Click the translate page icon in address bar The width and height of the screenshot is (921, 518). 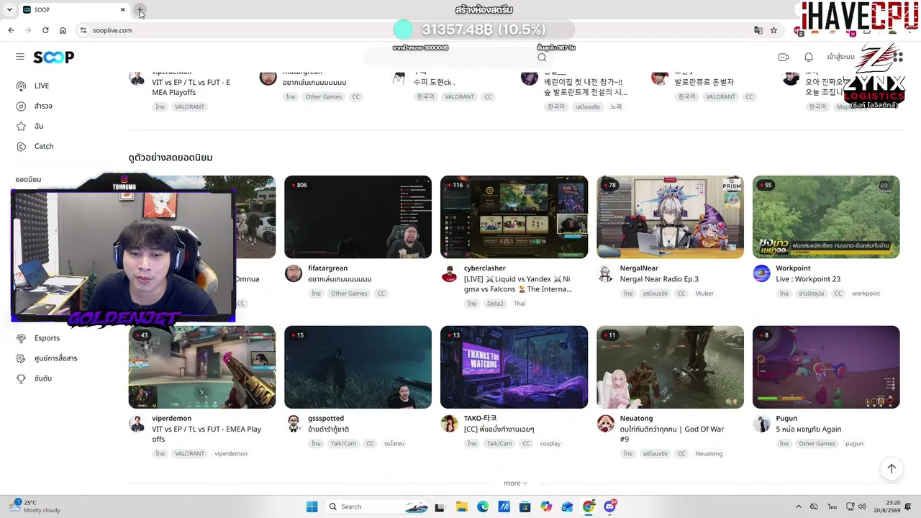758,30
